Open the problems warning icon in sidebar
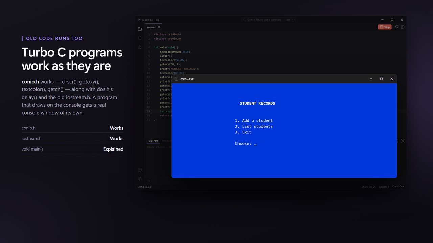433x243 pixels. pos(140,47)
